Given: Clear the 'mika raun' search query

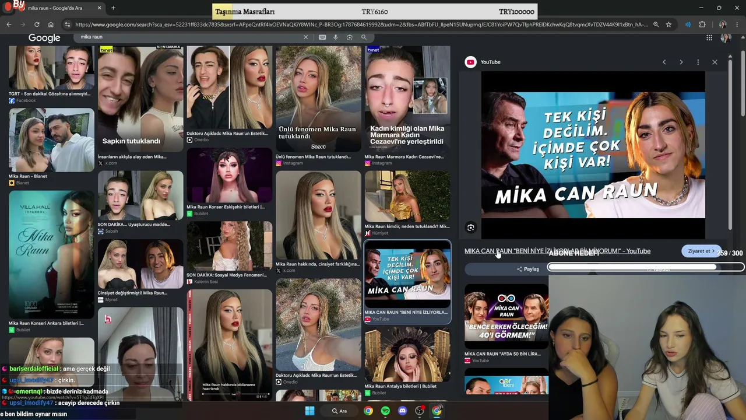Looking at the screenshot, I should (x=305, y=37).
